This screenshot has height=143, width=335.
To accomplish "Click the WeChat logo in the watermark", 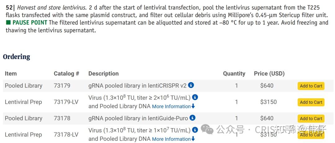I will point(207,129).
